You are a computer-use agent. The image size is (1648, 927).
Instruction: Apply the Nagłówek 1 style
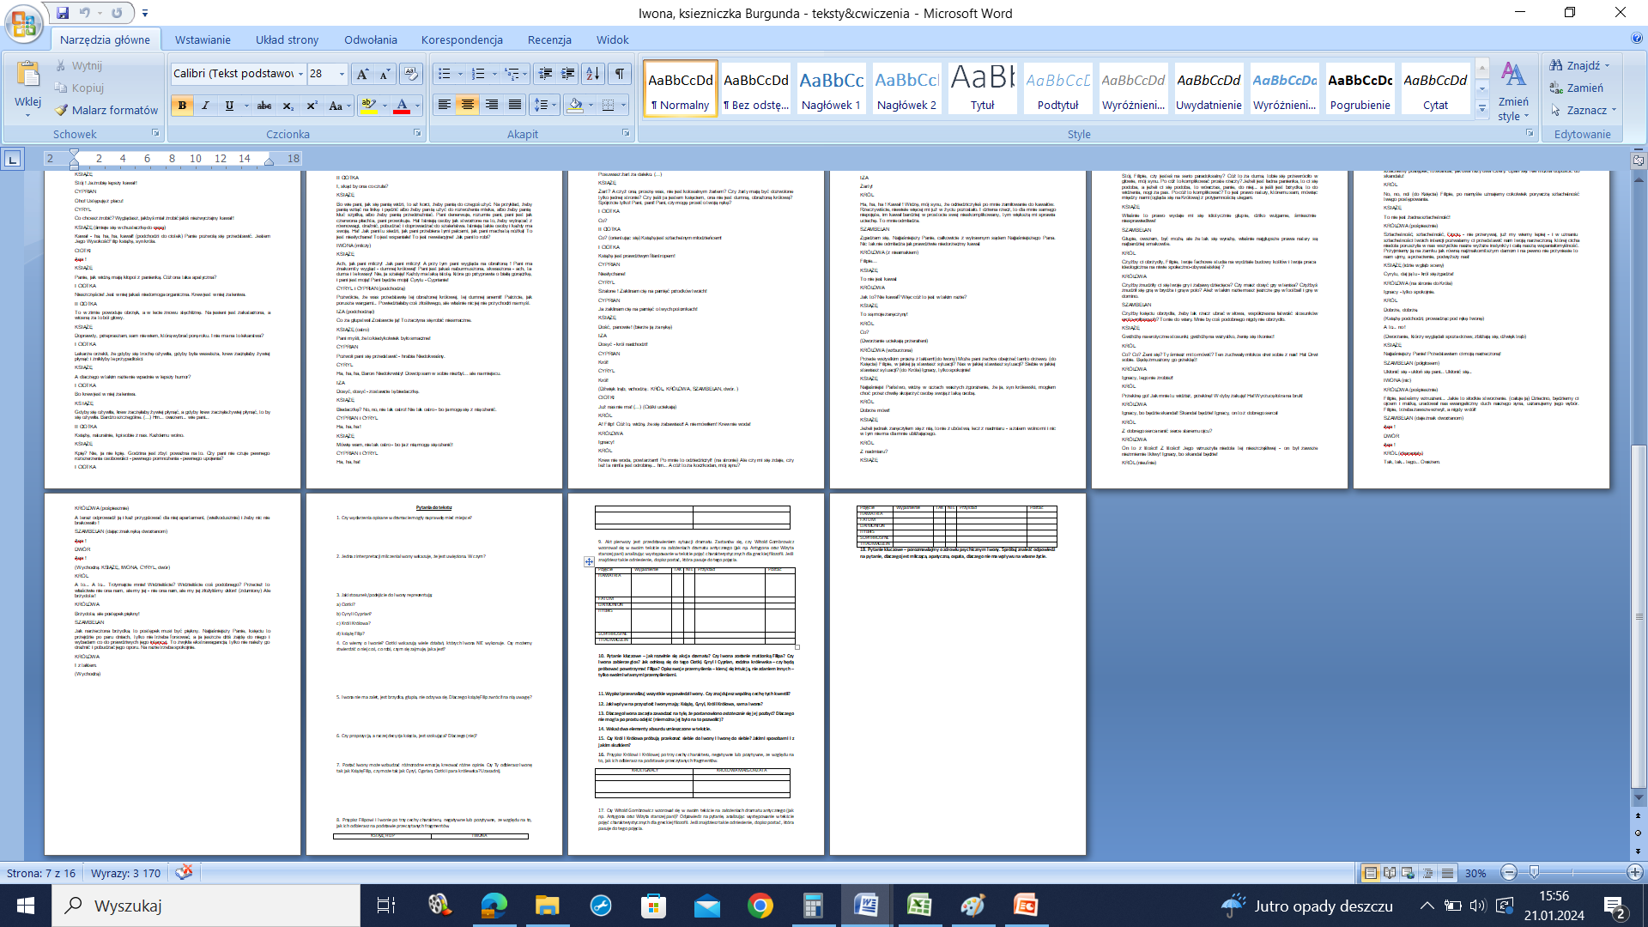(831, 88)
